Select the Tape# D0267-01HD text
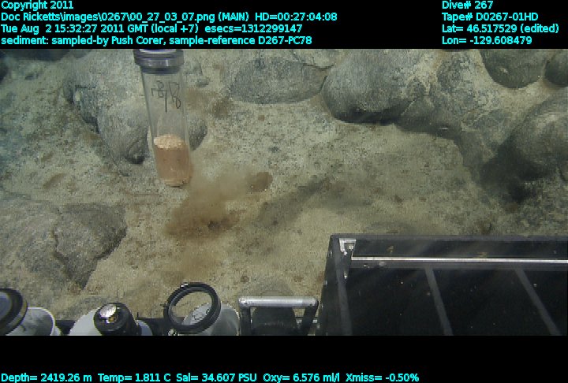The height and width of the screenshot is (383, 568). 490,17
